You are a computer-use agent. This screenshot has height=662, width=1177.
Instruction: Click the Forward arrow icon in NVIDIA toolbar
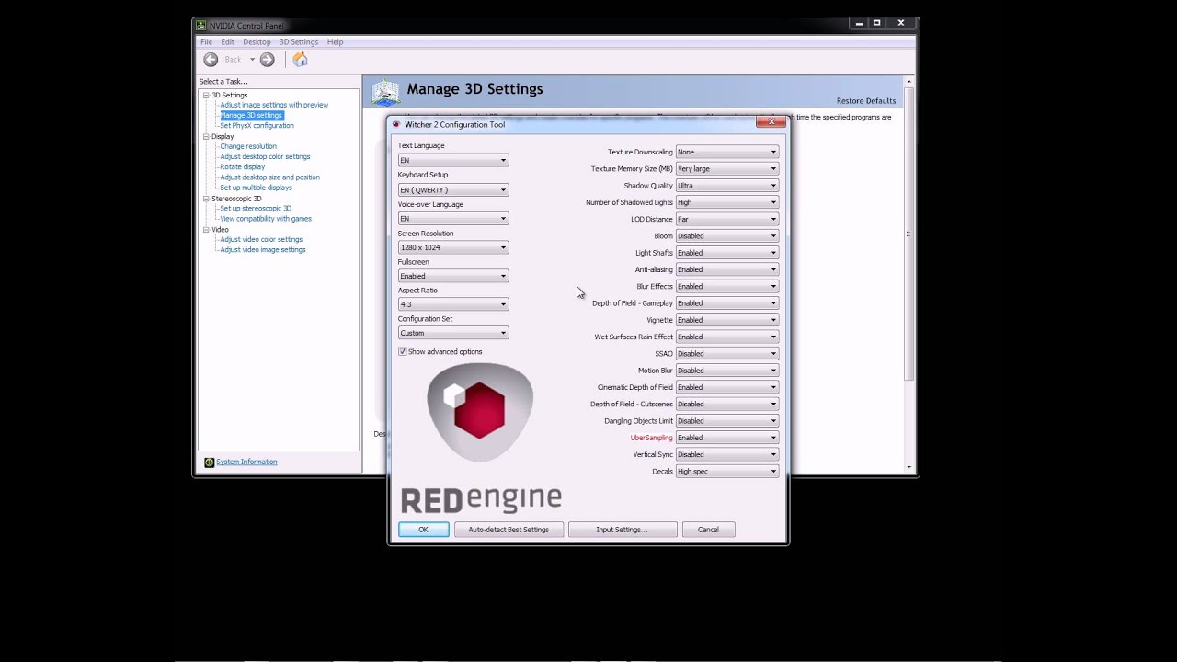(x=267, y=60)
